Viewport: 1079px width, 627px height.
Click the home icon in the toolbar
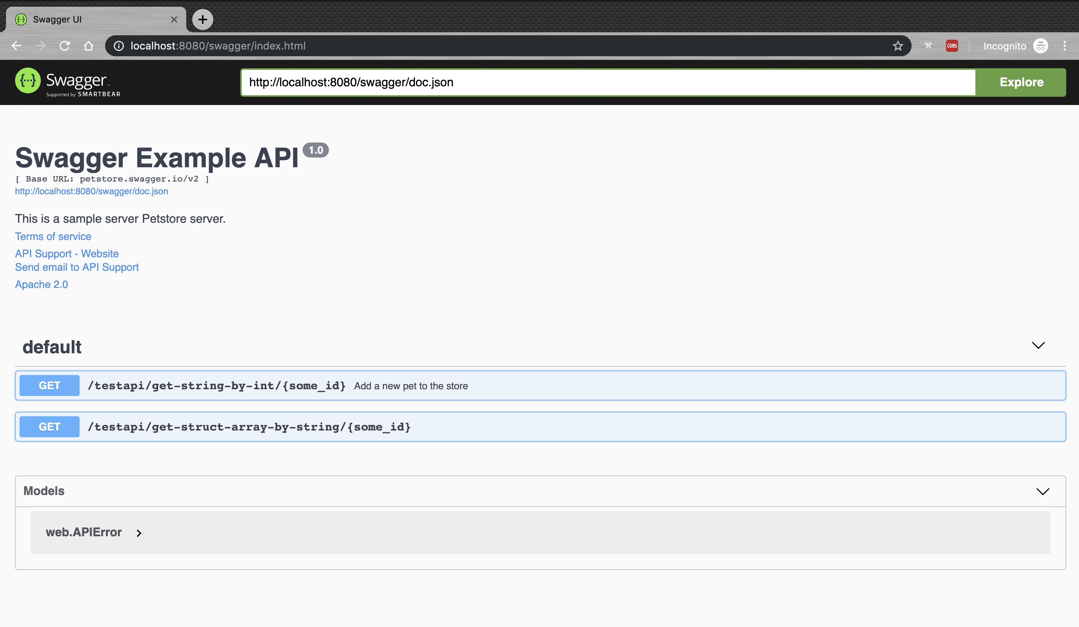tap(89, 46)
